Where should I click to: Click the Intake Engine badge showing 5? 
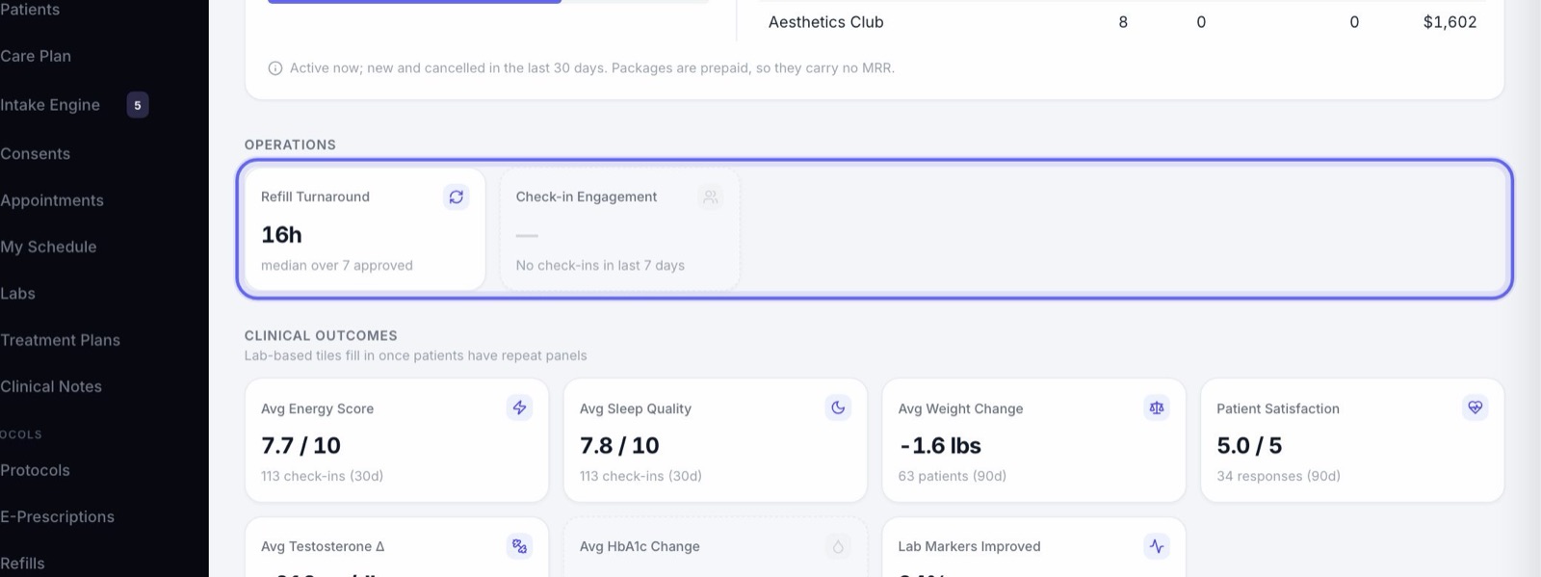(x=138, y=105)
